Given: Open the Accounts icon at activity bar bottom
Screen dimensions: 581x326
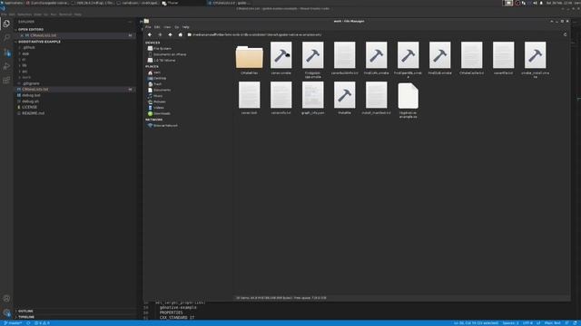Looking at the screenshot, I should (x=6, y=298).
